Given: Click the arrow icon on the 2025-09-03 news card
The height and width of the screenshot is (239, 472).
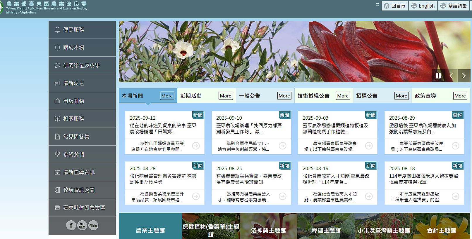Looking at the screenshot, I should pos(369,146).
